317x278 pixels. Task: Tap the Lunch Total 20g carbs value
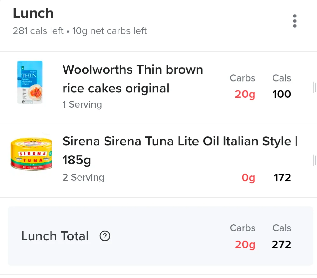tap(245, 245)
